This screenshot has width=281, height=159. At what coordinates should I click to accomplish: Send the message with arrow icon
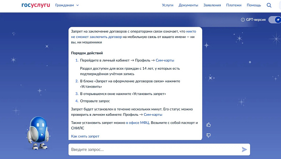244,150
